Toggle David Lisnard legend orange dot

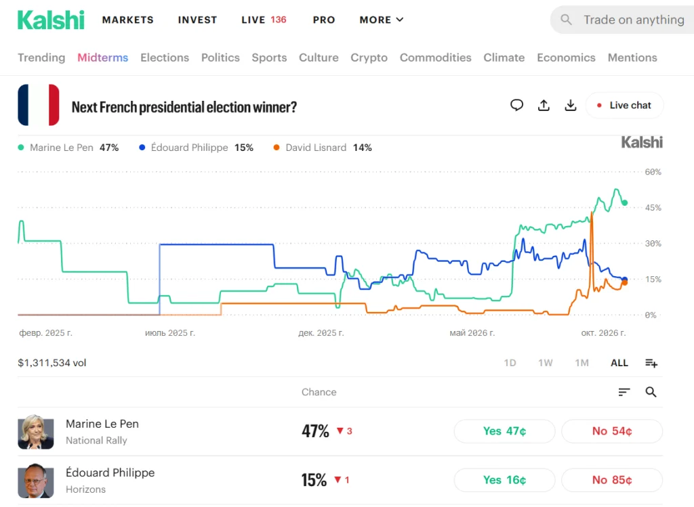[277, 148]
